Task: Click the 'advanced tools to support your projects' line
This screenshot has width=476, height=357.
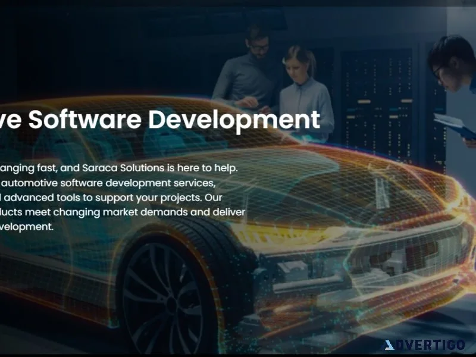Action: tap(111, 198)
